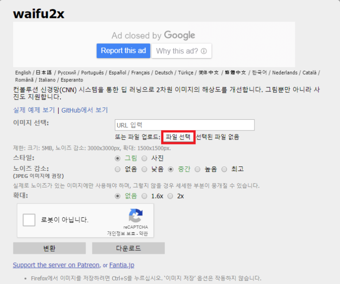Switch language to Türkçe
340x284 pixels.
click(x=186, y=73)
